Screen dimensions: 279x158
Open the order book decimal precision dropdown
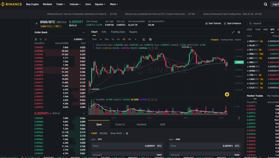[79, 39]
